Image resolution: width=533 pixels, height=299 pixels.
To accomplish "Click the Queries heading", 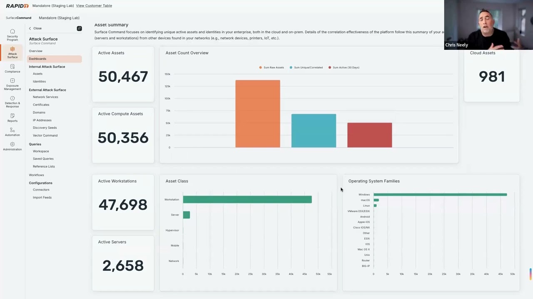I will pos(35,144).
